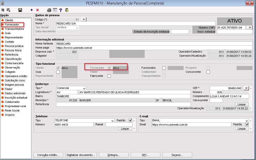The height and width of the screenshot is (160, 256).
Task: Click the ATIVO status label
Action: tap(235, 21)
